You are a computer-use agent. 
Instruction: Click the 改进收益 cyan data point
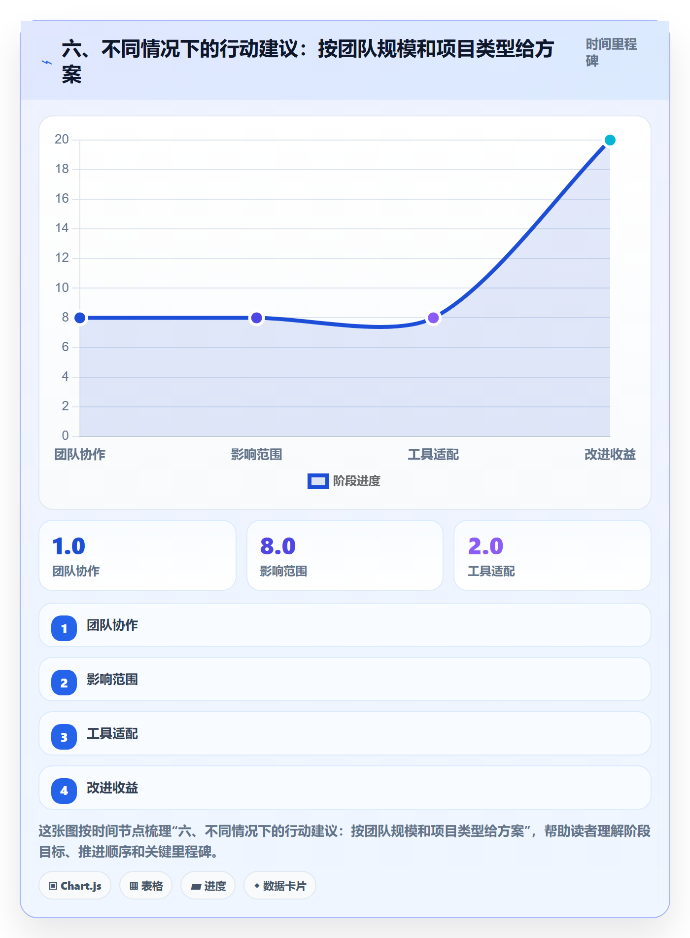[x=610, y=140]
